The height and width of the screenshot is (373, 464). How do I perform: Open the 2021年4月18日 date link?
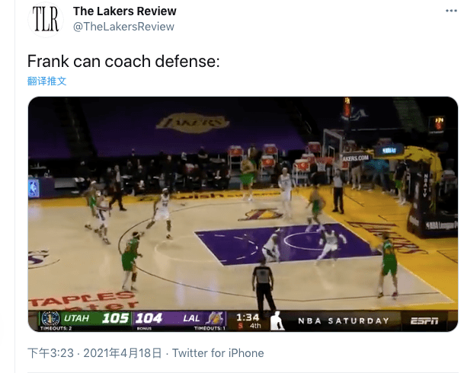point(123,353)
